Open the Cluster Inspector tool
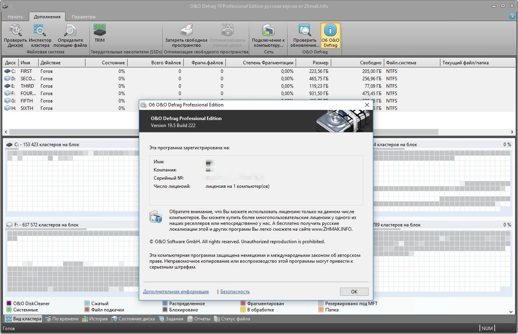Image resolution: width=518 pixels, height=334 pixels. (x=40, y=30)
